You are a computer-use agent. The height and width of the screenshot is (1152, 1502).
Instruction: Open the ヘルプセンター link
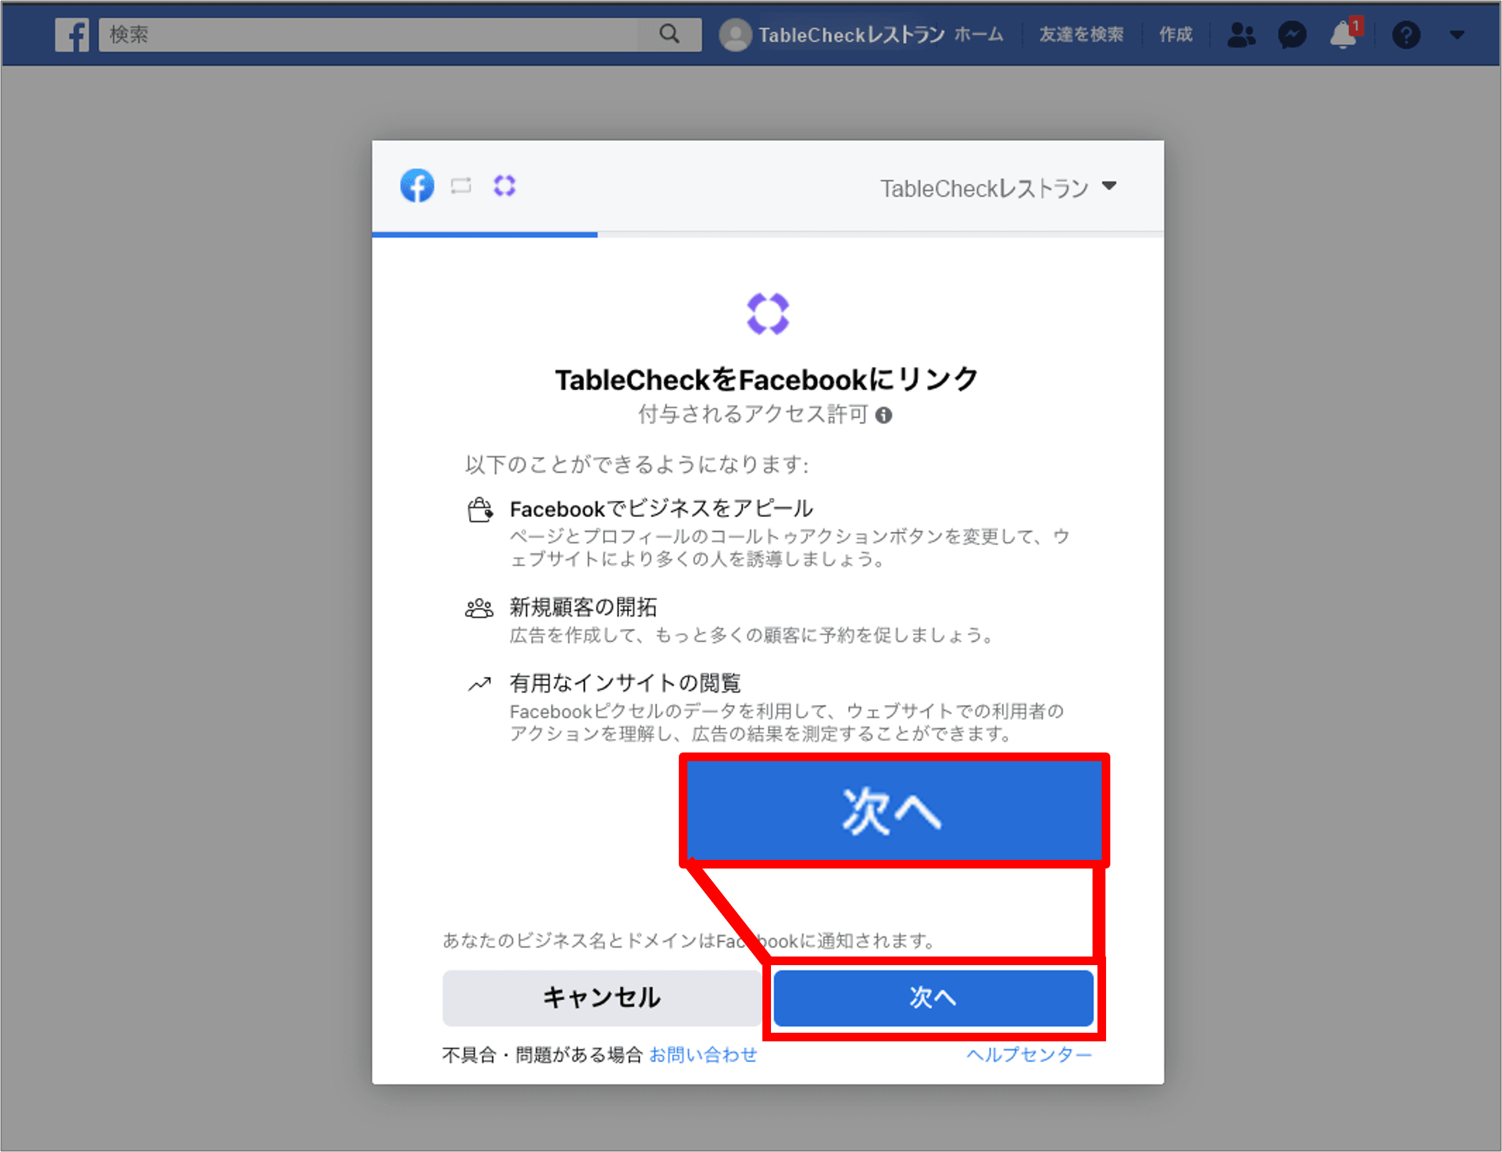tap(1029, 1054)
